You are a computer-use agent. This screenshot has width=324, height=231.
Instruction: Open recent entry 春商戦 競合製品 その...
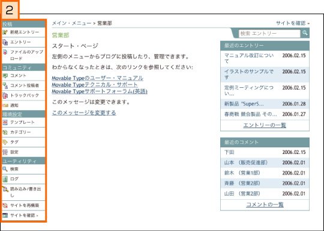[251, 114]
